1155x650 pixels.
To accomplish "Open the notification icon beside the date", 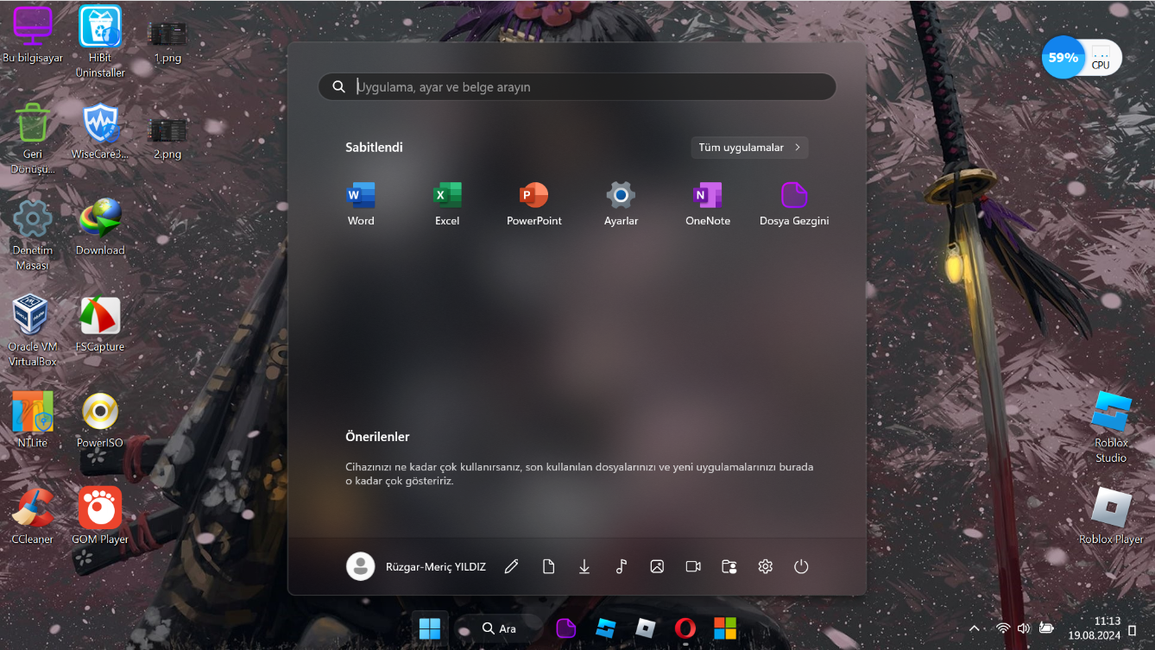I will [x=1133, y=630].
